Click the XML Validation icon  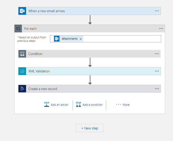pos(22,71)
